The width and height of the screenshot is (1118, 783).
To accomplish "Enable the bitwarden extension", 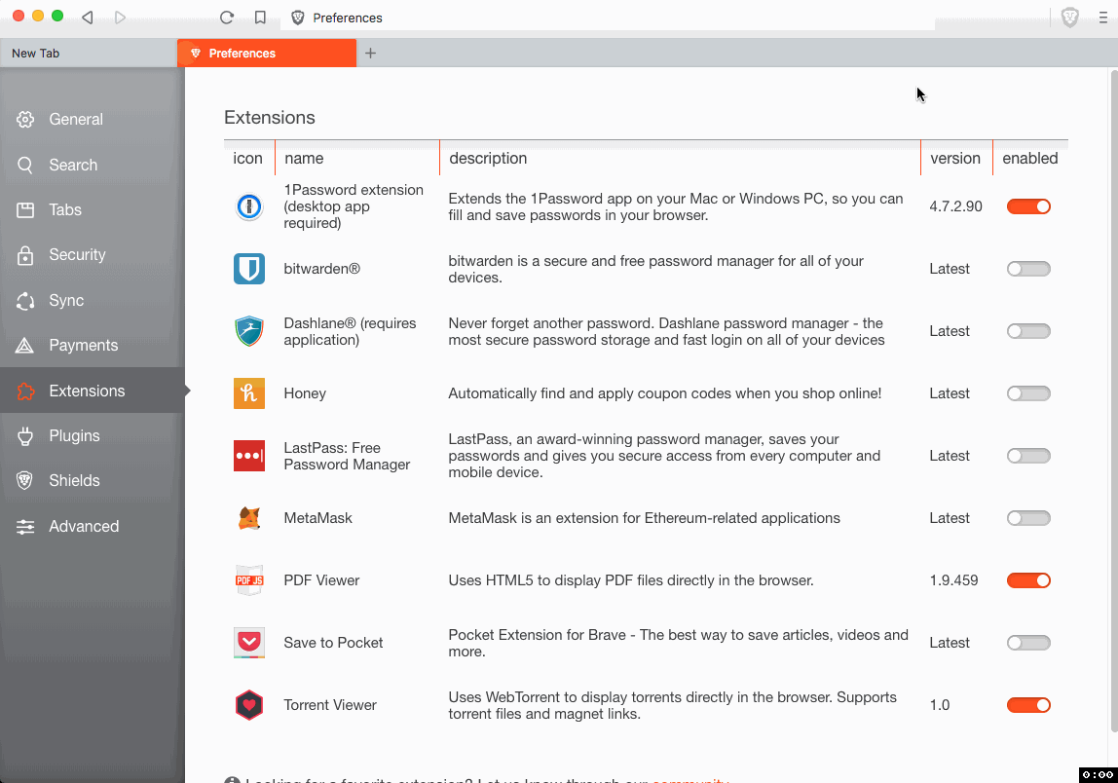I will point(1028,268).
